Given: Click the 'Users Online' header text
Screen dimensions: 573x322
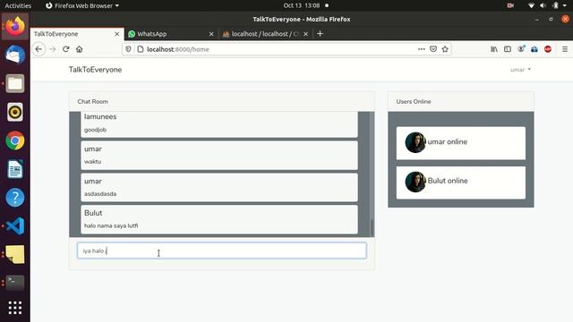Looking at the screenshot, I should [x=414, y=101].
